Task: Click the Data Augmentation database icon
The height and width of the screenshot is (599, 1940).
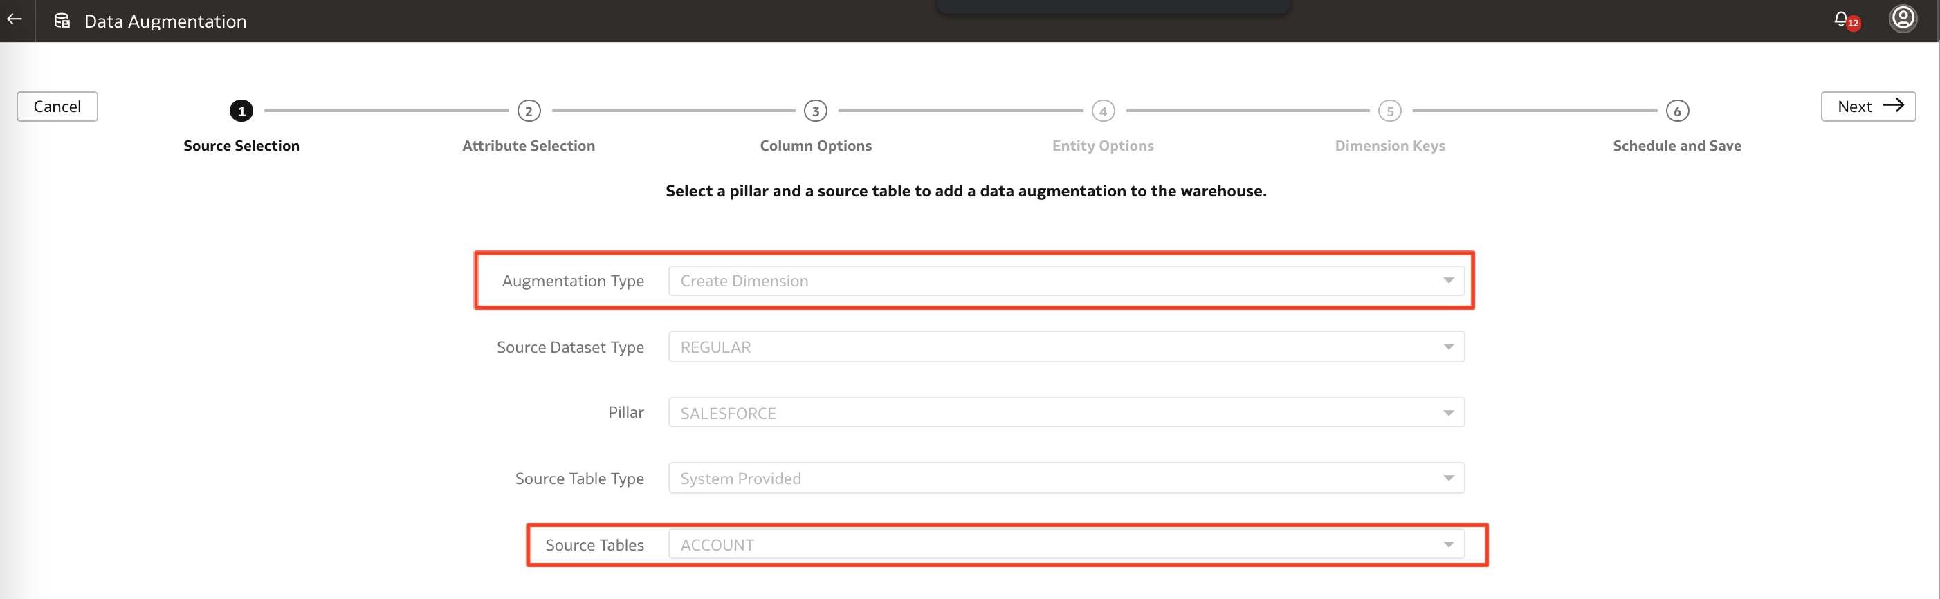Action: click(62, 20)
